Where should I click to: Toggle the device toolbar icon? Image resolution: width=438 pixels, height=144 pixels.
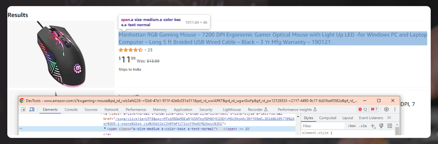pos(32,109)
